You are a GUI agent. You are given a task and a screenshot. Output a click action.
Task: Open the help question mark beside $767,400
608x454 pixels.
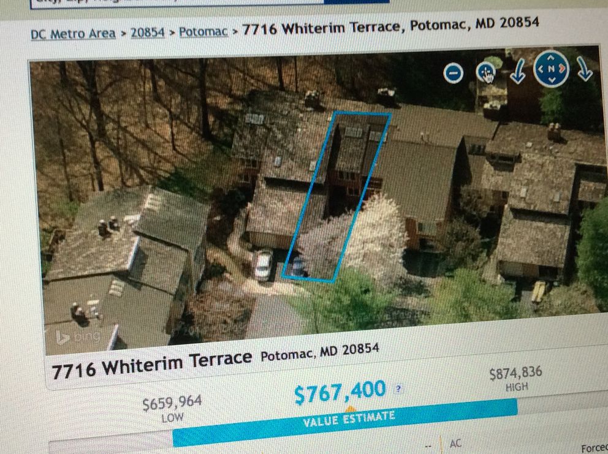398,389
